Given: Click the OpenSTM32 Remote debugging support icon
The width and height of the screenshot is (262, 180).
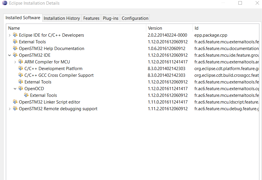Looking at the screenshot, I should tap(15, 109).
